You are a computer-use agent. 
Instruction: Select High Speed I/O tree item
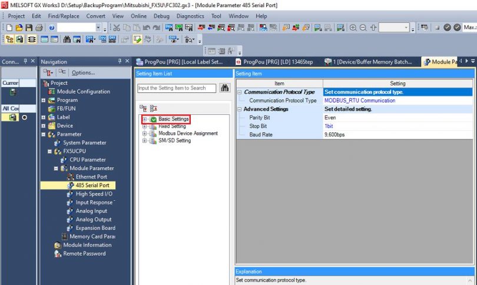[x=94, y=194]
